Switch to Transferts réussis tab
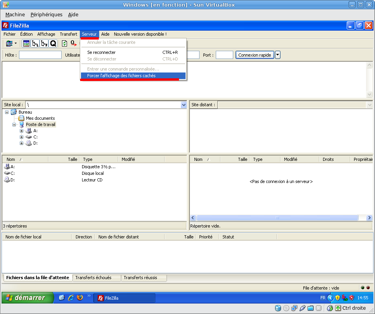The height and width of the screenshot is (314, 375). click(144, 278)
